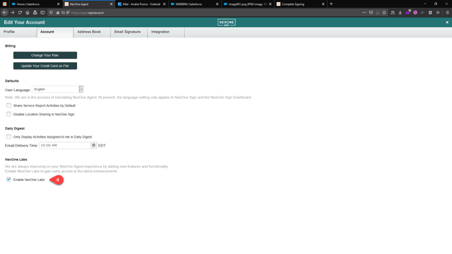
Task: Open the page actions three-dot menu
Action: click(364, 13)
